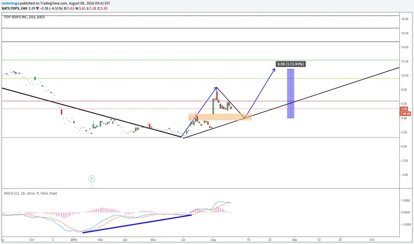Click the green S split marker icon
414x244 pixels.
[92, 179]
